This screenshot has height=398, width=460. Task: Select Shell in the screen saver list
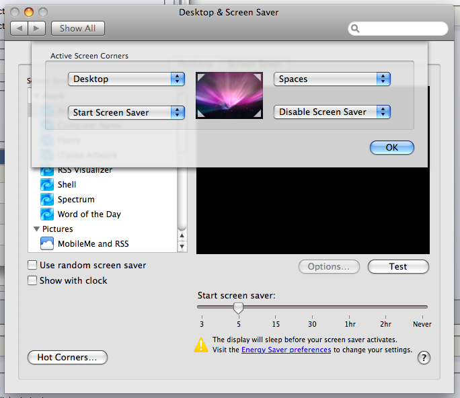tap(67, 185)
